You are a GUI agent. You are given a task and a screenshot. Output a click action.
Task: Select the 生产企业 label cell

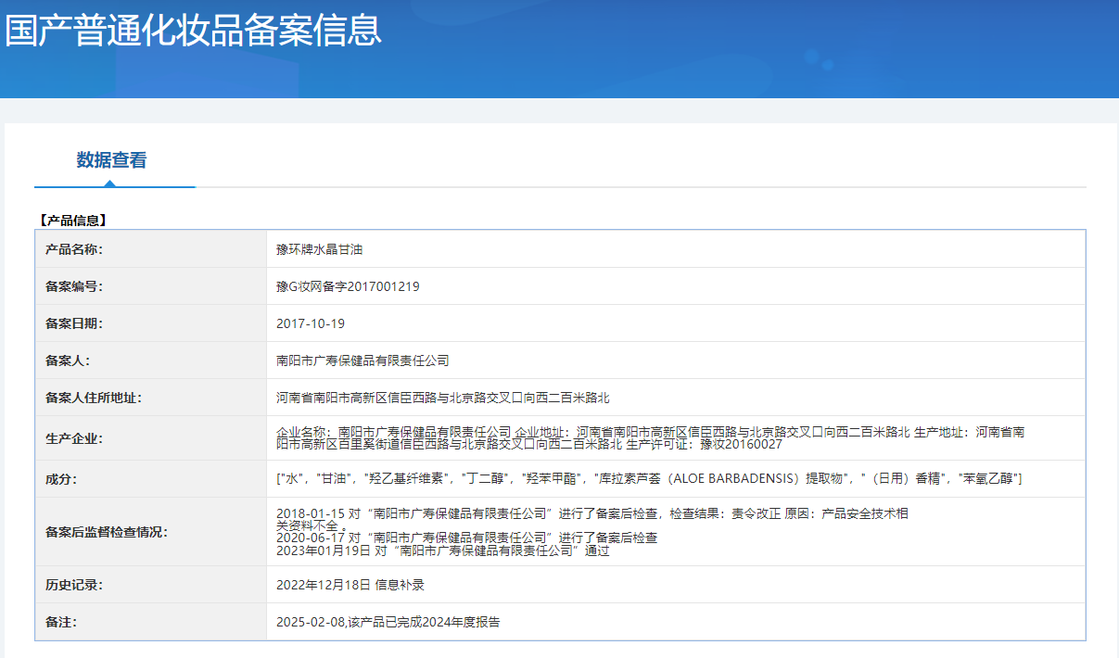73,438
